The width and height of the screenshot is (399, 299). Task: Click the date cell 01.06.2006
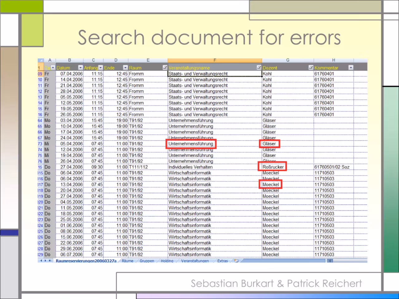point(70,225)
